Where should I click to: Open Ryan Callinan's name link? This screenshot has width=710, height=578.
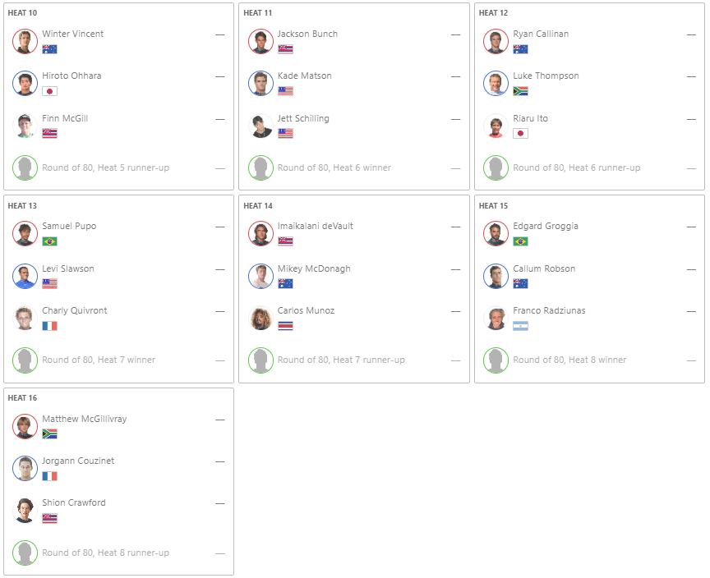(540, 34)
